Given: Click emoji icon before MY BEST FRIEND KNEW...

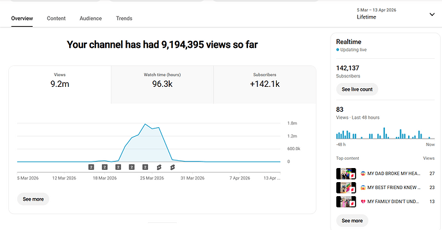Looking at the screenshot, I should 363,188.
